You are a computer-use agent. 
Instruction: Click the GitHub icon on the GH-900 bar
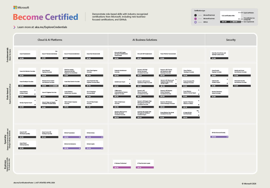[80, 137]
